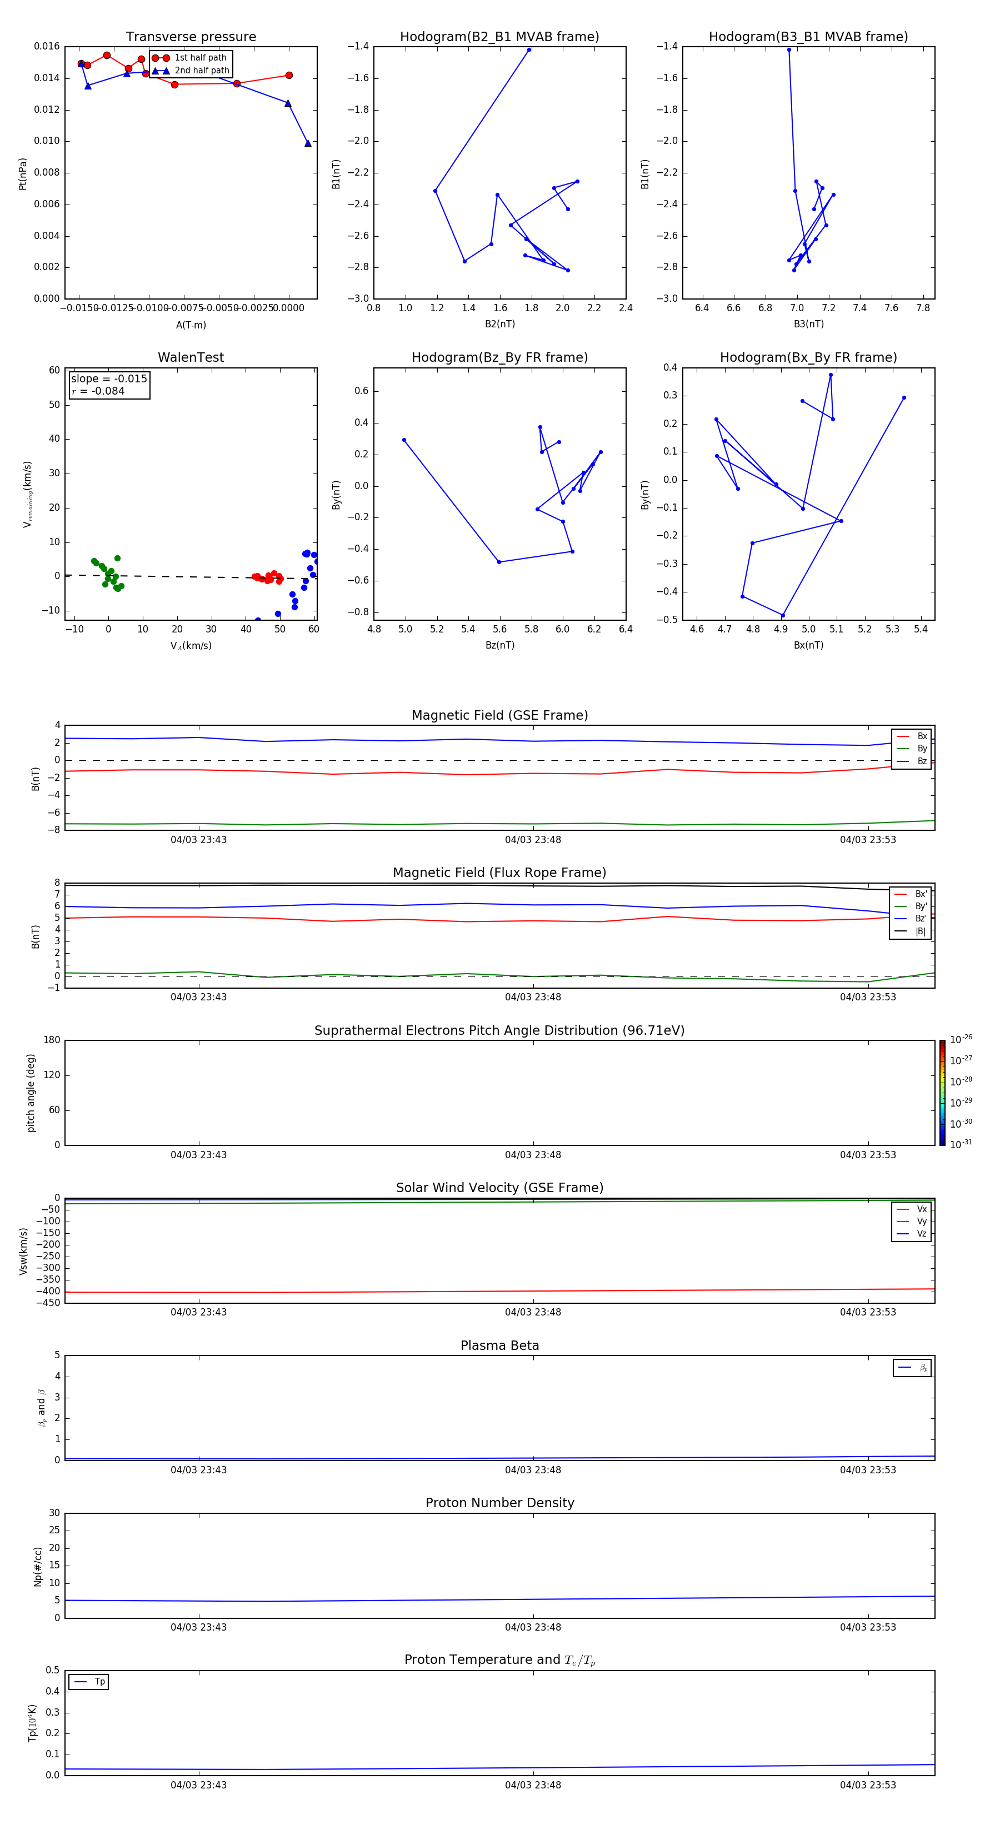
Task: Click the 'slope = -0.015' annotation
Action: tap(109, 379)
